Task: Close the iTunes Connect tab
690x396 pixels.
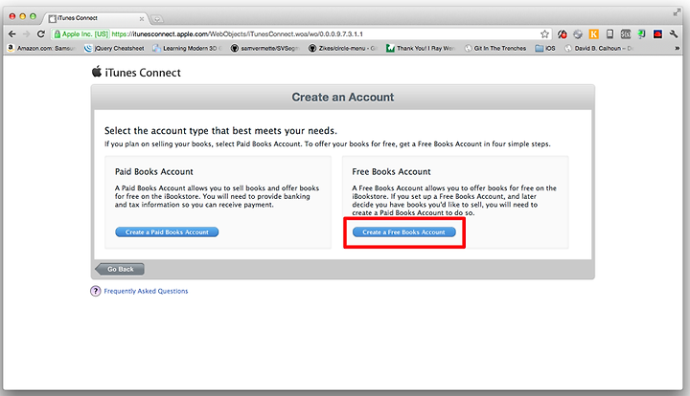Action: point(141,18)
